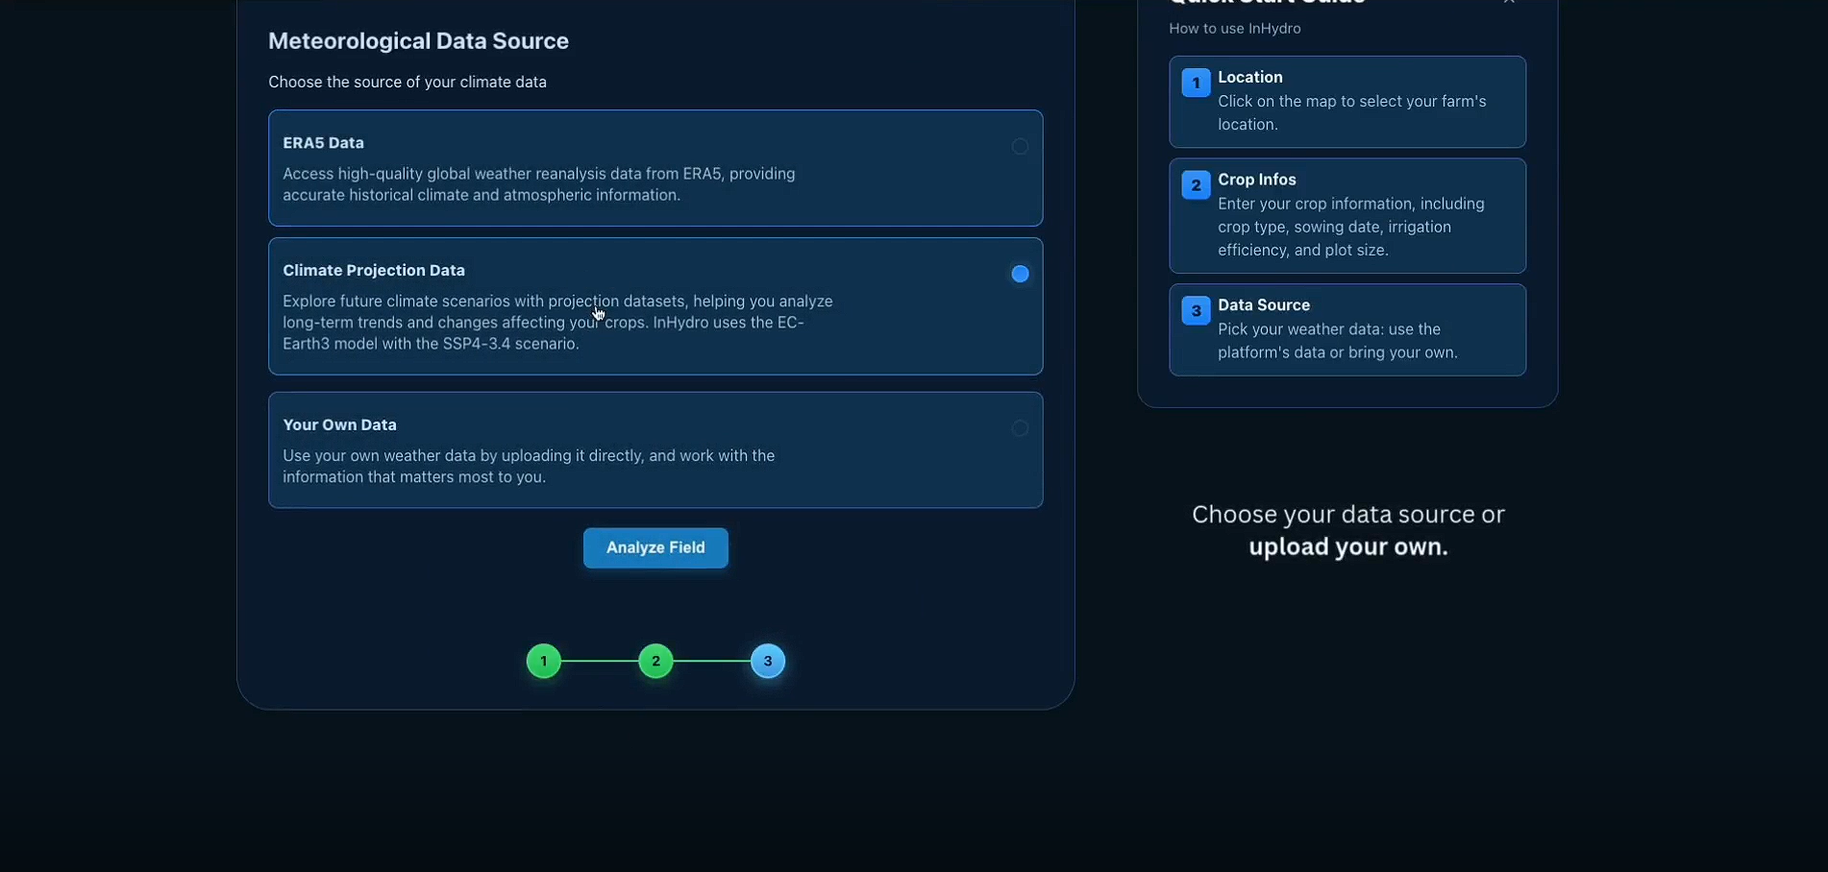The image size is (1828, 872).
Task: Click the Your Own Data description text
Action: click(529, 466)
